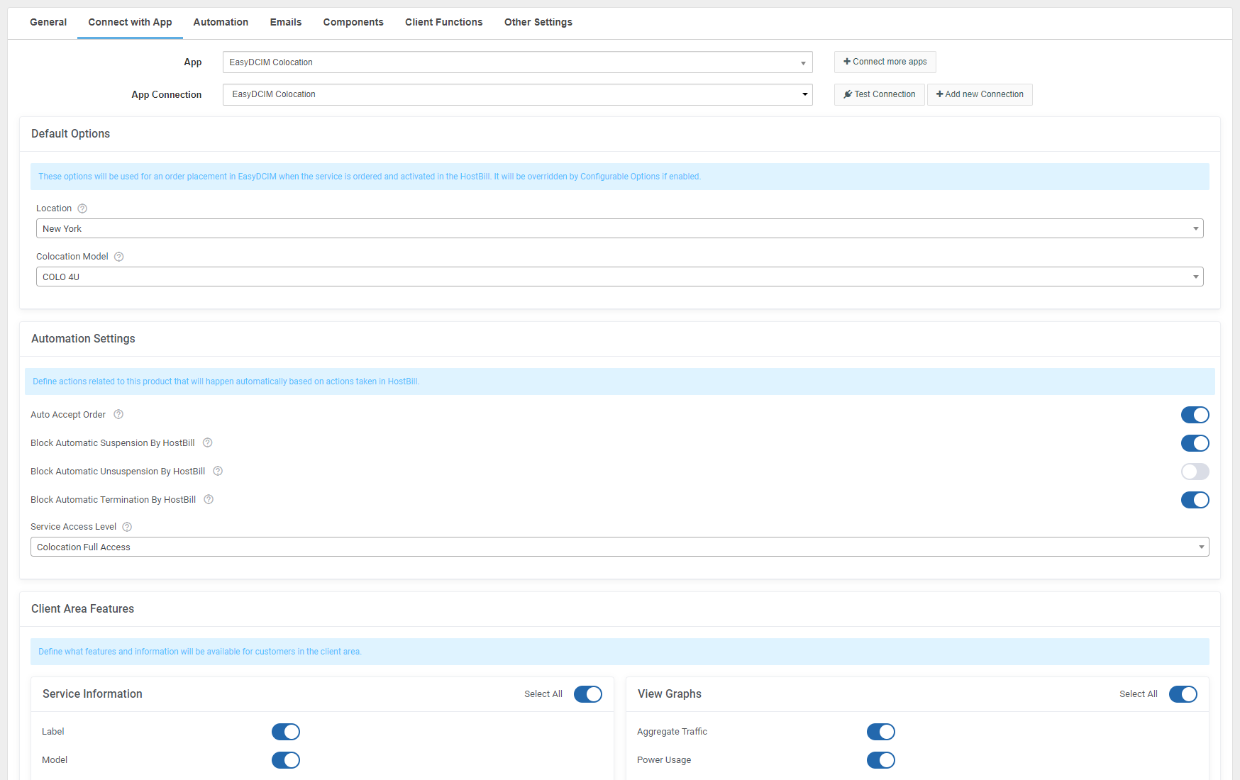Click the Client Area Features heading
1240x780 pixels.
tap(83, 609)
